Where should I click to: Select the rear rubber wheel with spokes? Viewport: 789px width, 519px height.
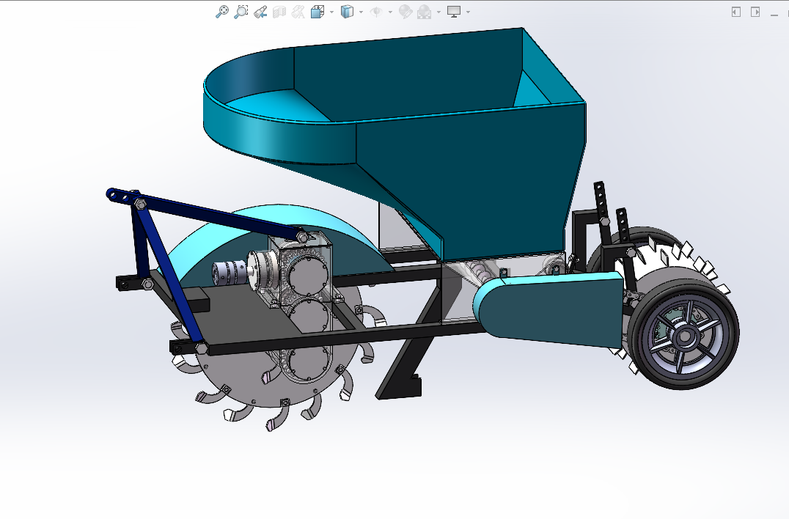click(x=684, y=336)
